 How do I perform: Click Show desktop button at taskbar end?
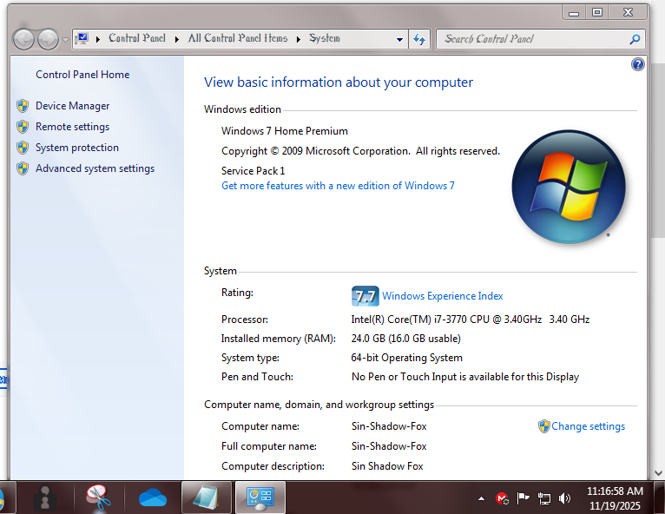point(660,498)
